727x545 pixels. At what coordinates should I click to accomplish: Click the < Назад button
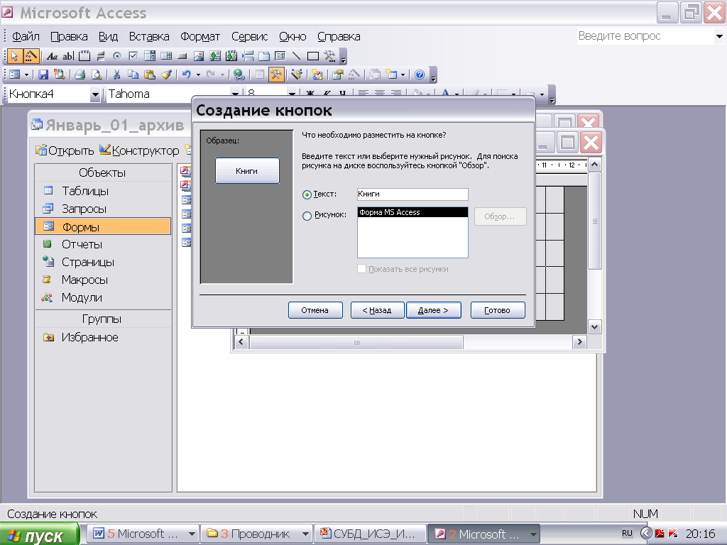377,310
